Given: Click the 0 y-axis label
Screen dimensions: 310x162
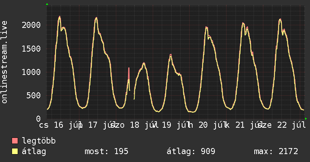Looking at the screenshot, I should click(38, 119).
